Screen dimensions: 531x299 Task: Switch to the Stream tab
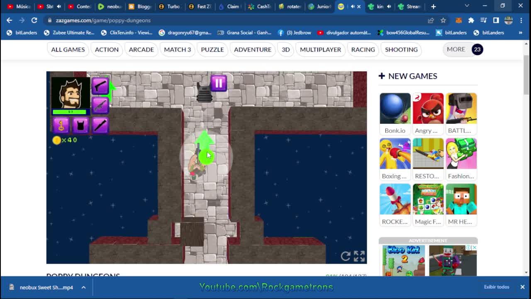click(410, 6)
